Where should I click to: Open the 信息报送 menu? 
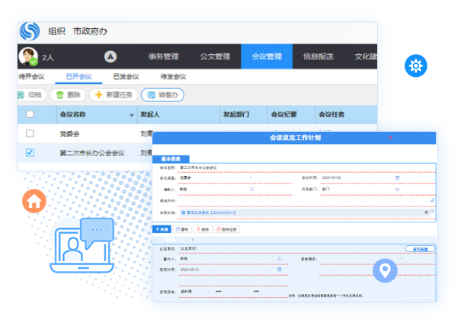[319, 56]
